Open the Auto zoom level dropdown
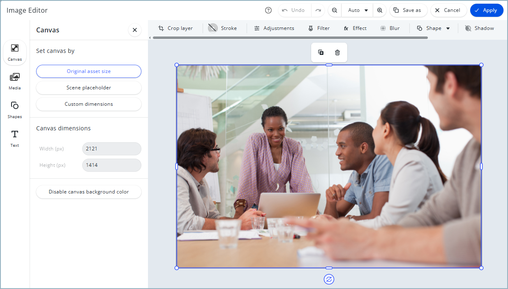This screenshot has height=289, width=508. click(357, 10)
